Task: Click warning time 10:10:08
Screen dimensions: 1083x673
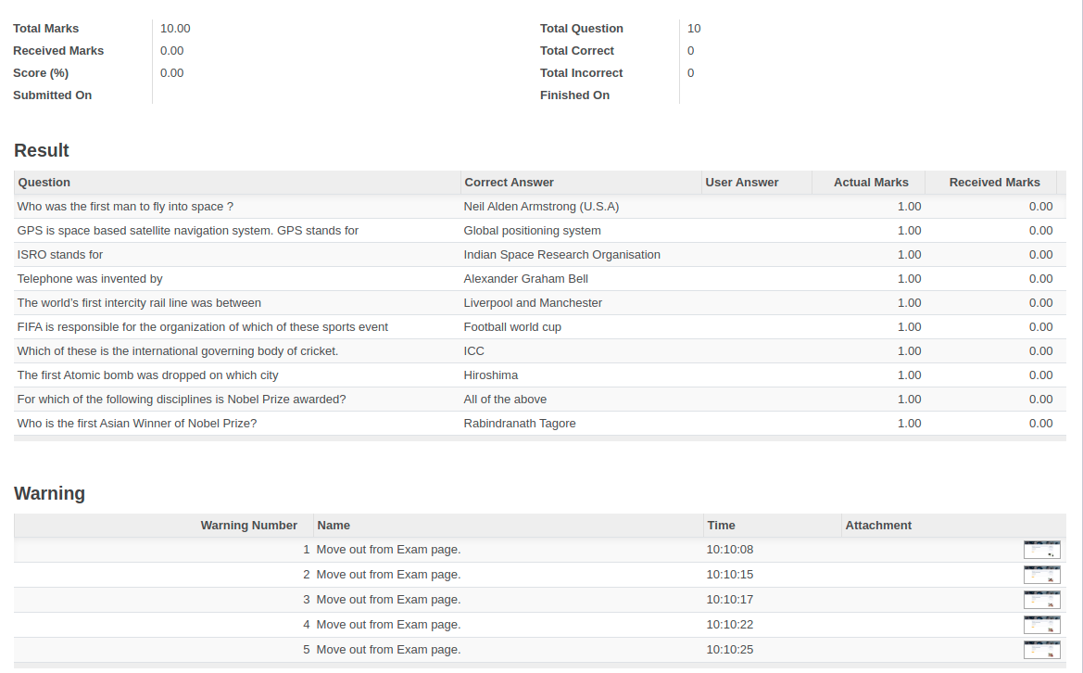Action: tap(730, 550)
